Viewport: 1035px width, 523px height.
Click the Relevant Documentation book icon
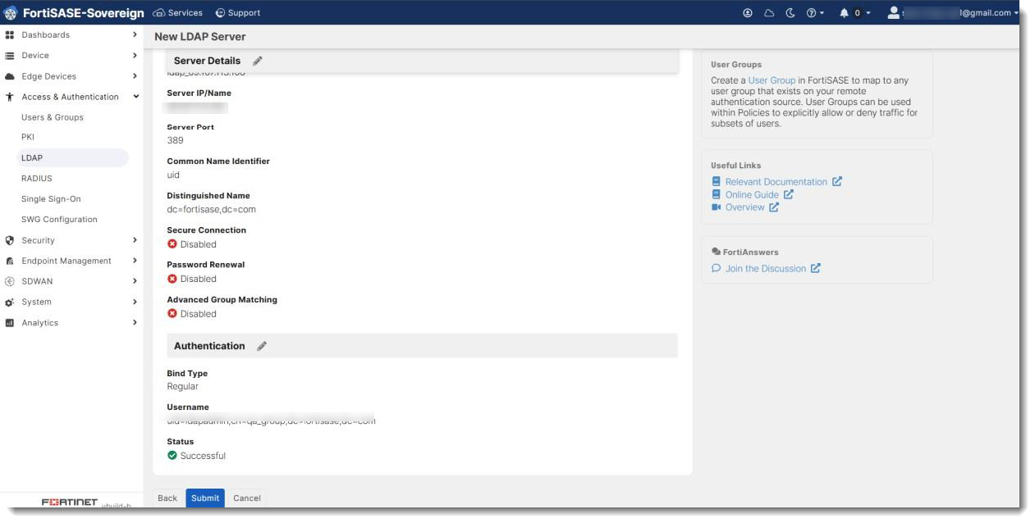(716, 182)
